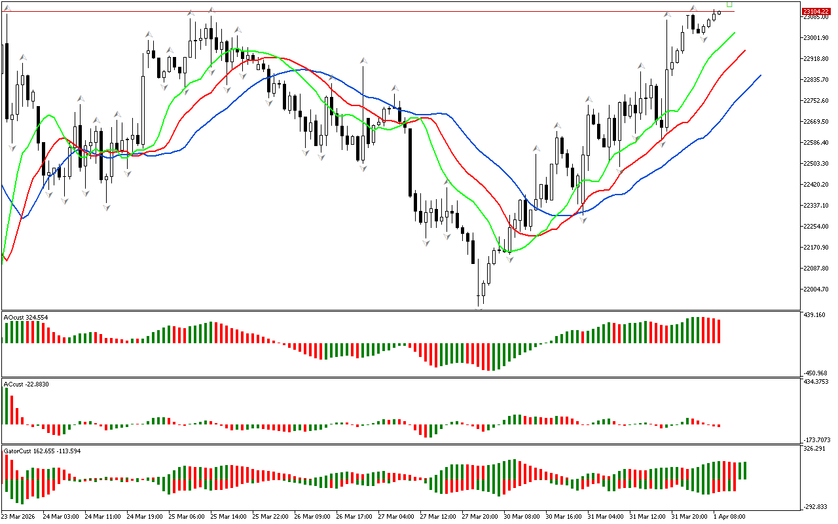Image resolution: width=838 pixels, height=524 pixels.
Task: Select the 1 Apr 08:00 time axis label
Action: 728,517
